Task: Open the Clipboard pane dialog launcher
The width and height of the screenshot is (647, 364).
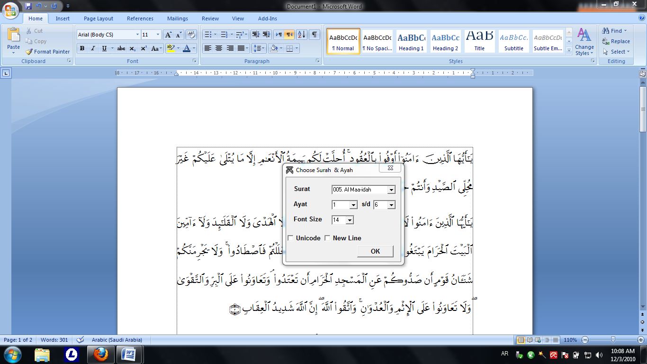Action: 69,61
